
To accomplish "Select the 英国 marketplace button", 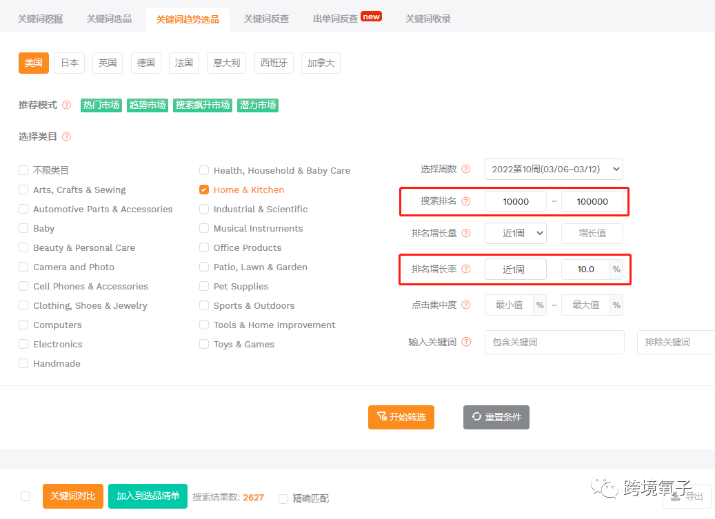I will [108, 63].
